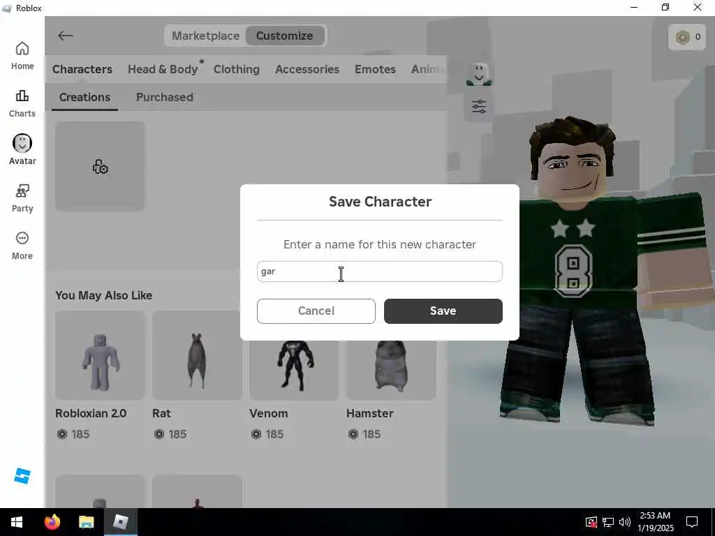Click the Venom name label
715x536 pixels.
pos(269,413)
